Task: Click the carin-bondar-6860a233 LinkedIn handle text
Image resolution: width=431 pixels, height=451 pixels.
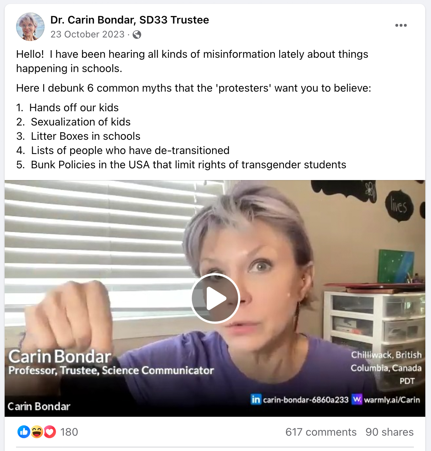Action: pyautogui.click(x=306, y=400)
